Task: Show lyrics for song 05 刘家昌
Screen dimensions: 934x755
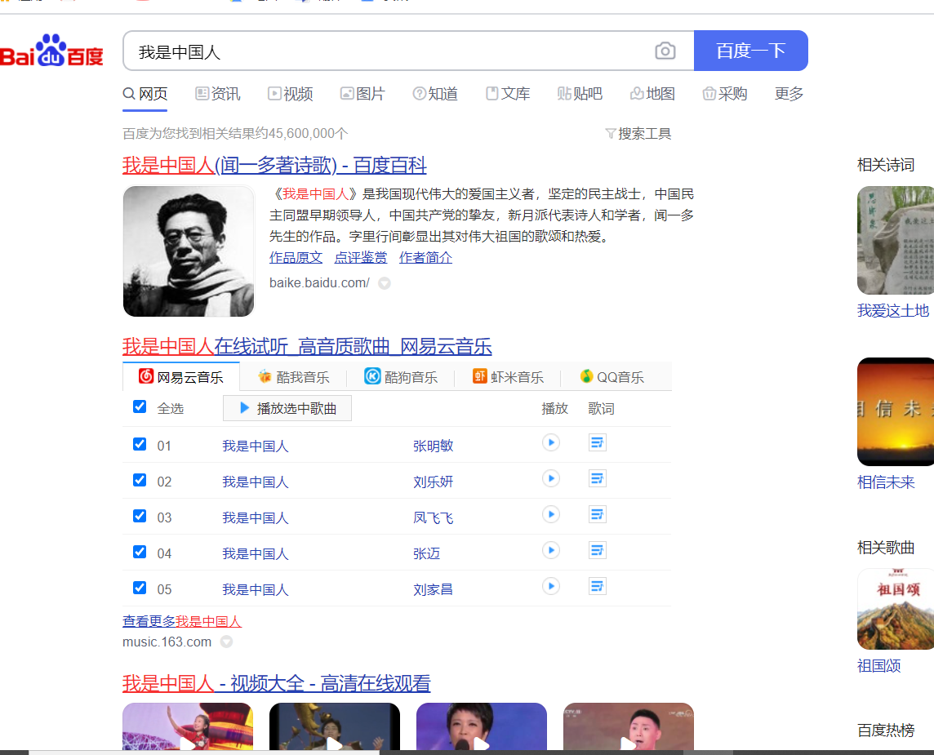Action: point(597,586)
